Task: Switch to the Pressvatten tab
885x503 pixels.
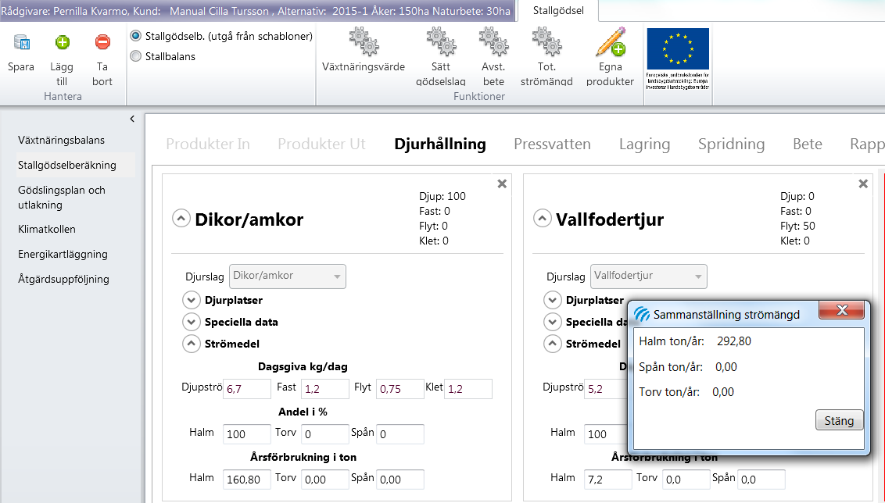Action: [x=552, y=144]
